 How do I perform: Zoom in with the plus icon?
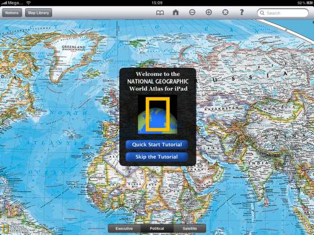(208, 13)
